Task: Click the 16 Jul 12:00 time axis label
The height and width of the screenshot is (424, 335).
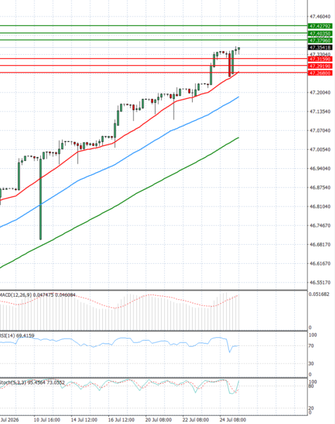Action: pos(121,420)
